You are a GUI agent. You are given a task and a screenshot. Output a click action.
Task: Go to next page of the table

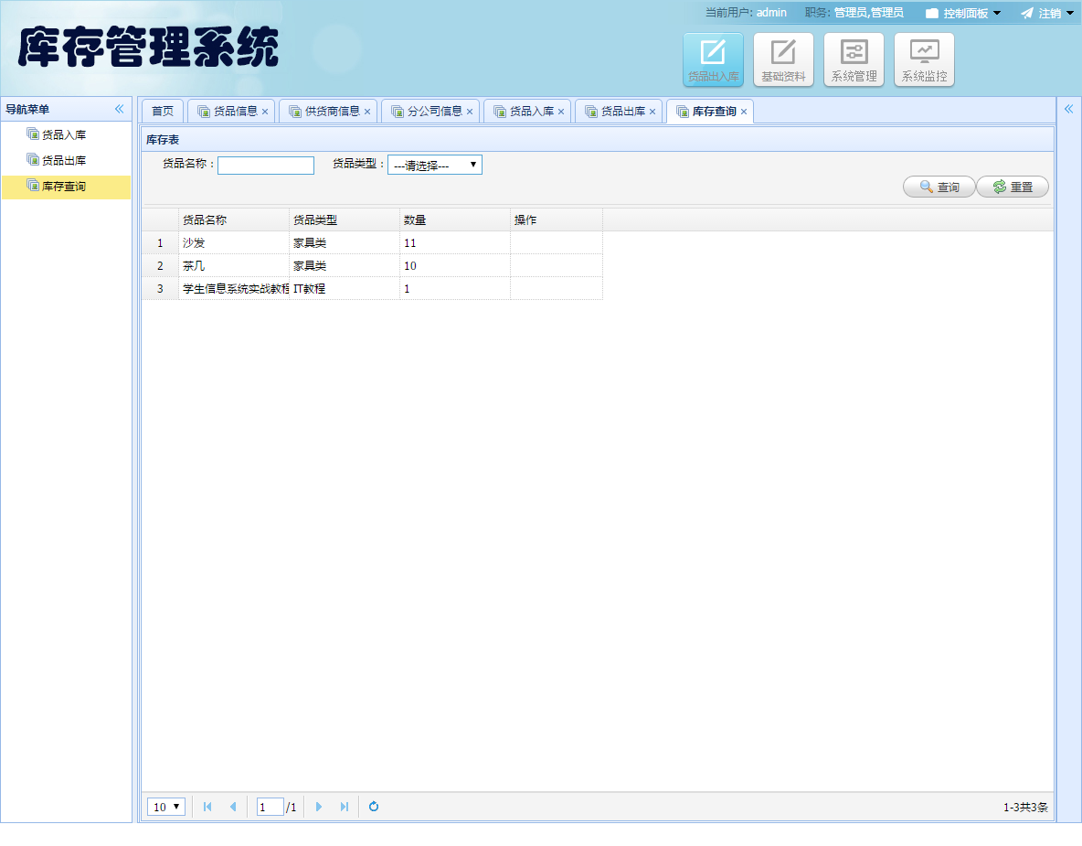pyautogui.click(x=319, y=807)
